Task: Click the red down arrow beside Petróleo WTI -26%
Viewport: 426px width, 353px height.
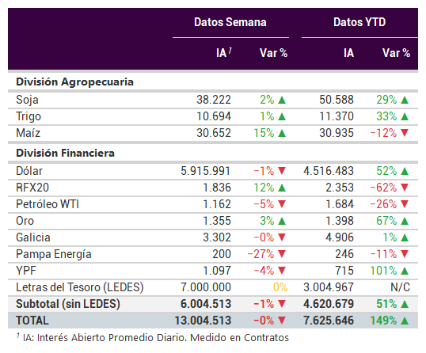Action: click(405, 204)
